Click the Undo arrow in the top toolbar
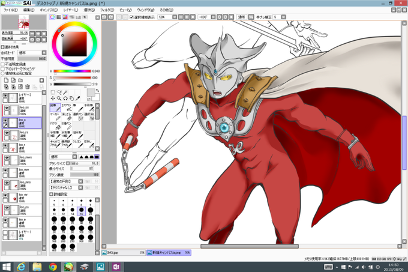This screenshot has height=272, width=408. [104, 17]
